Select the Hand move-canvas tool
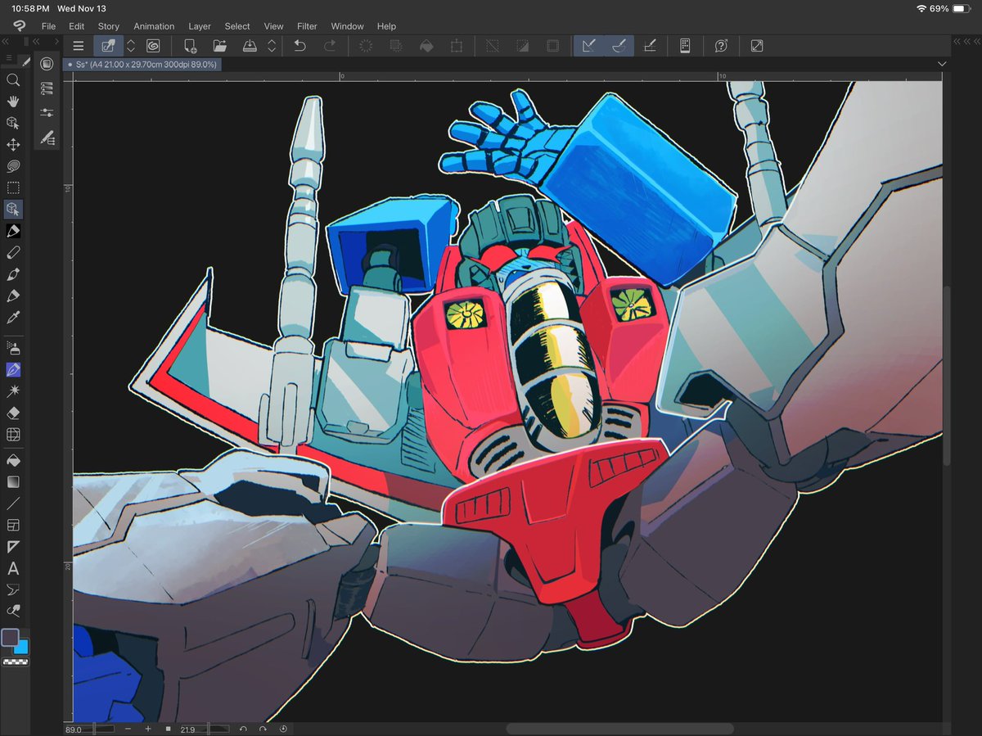This screenshot has height=736, width=982. tap(13, 102)
